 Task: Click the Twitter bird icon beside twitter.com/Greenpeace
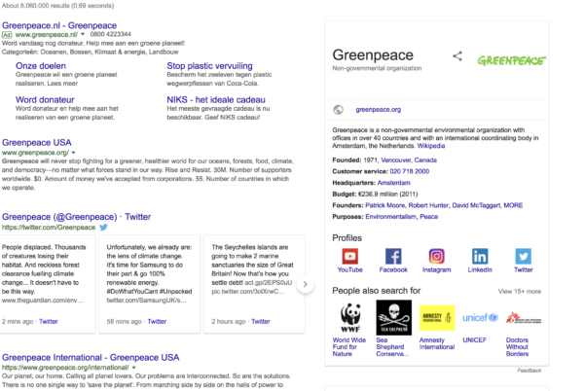coord(103,227)
